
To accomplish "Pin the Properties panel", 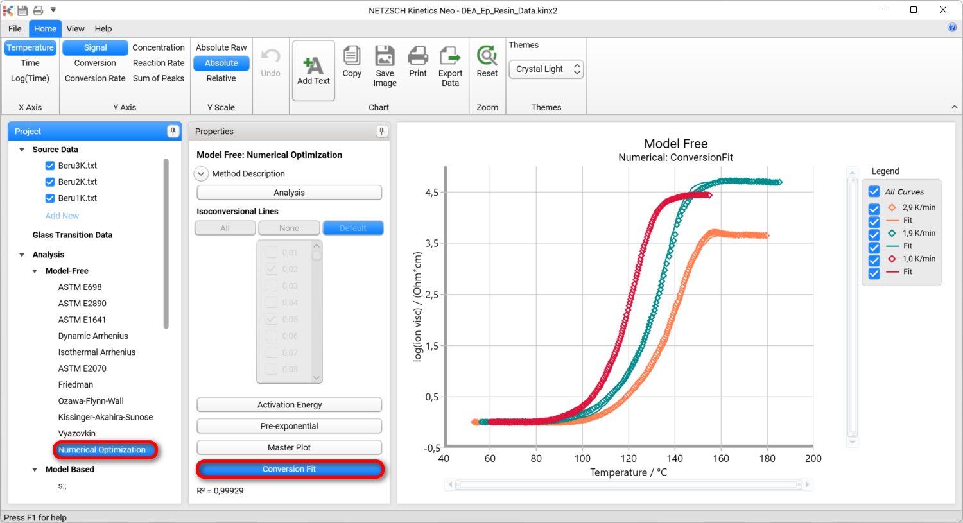I will pyautogui.click(x=381, y=132).
